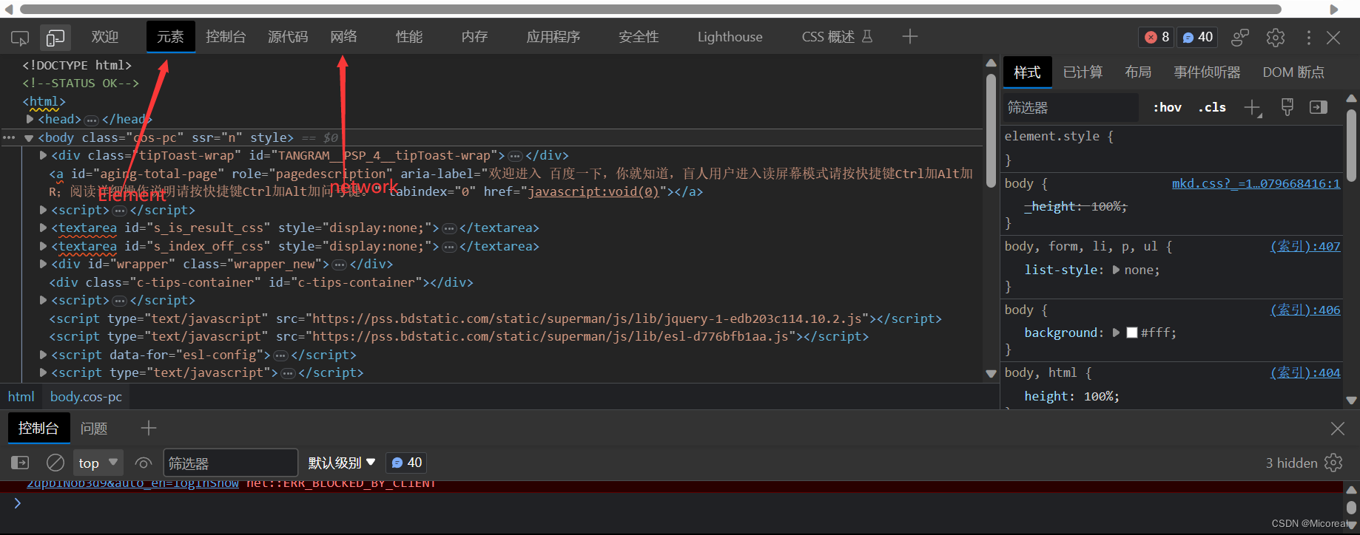The width and height of the screenshot is (1360, 535).
Task: Open the CSS Overview experimental flask icon
Action: (x=868, y=36)
